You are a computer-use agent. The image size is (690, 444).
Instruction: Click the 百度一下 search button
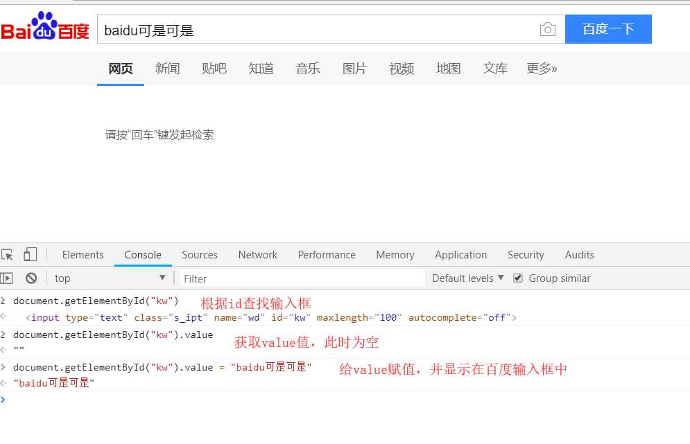608,29
